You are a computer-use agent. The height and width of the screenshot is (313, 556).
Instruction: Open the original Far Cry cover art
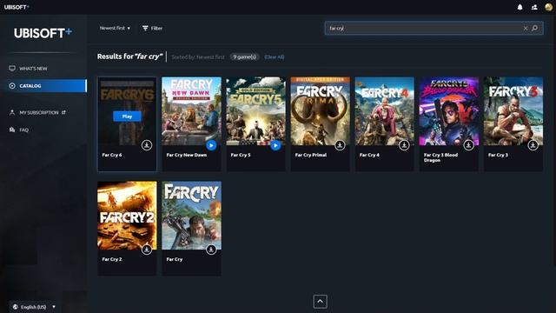click(x=191, y=216)
